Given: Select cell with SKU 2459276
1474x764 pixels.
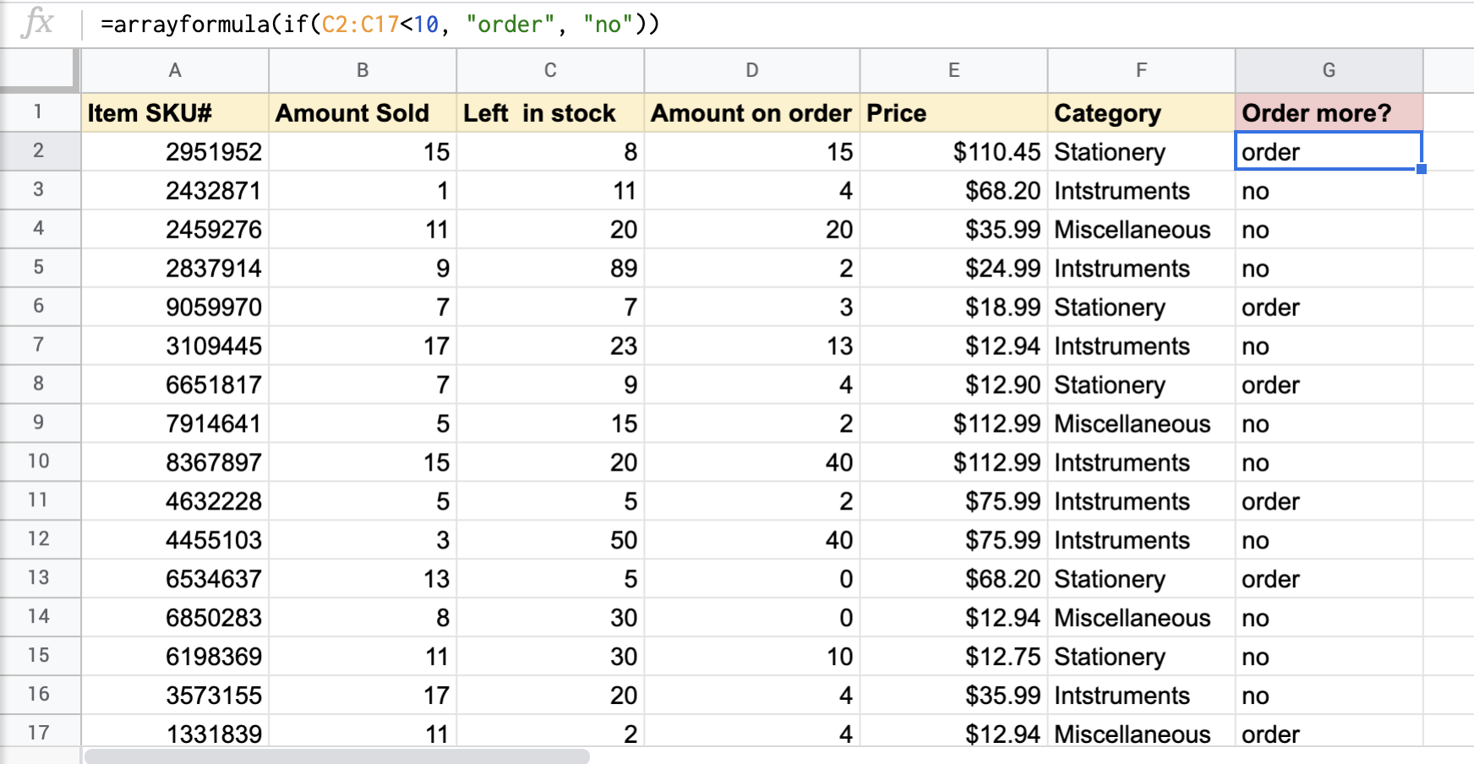Looking at the screenshot, I should click(175, 229).
